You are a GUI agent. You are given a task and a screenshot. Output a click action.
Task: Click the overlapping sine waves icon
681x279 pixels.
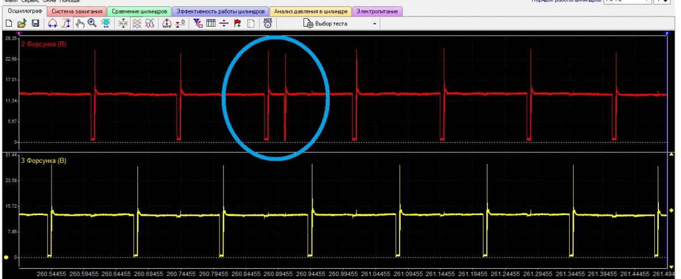coord(150,24)
